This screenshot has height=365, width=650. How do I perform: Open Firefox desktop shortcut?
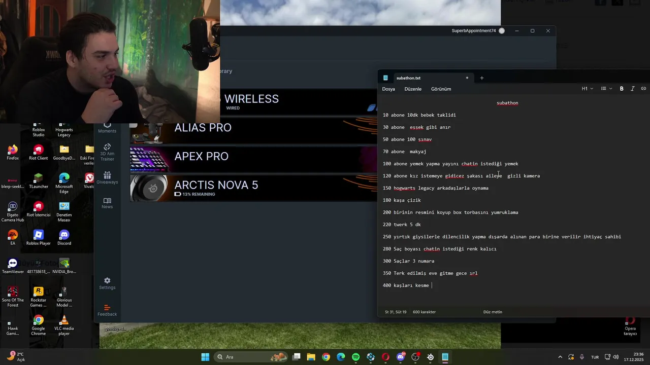pos(13,153)
